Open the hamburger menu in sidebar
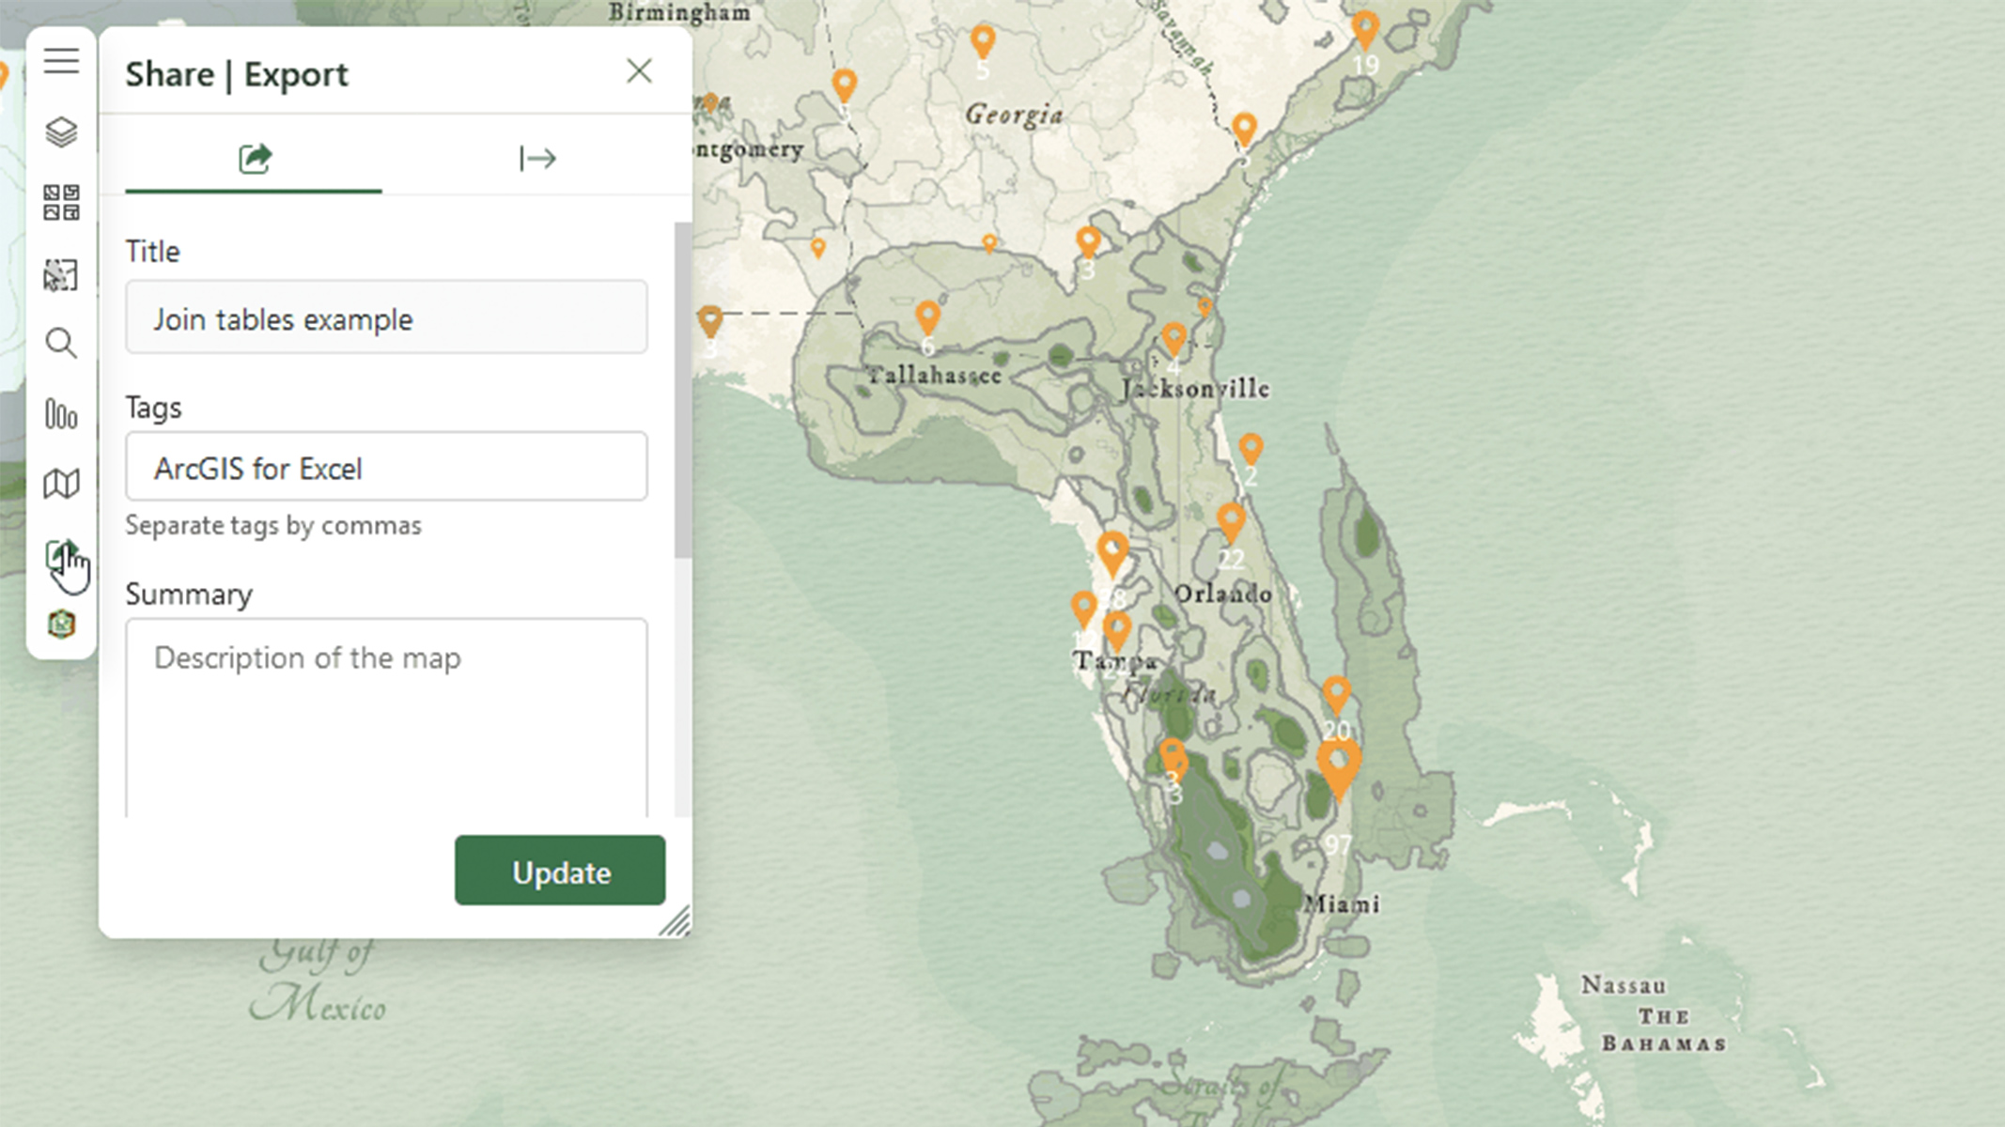The width and height of the screenshot is (2005, 1127). tap(61, 61)
